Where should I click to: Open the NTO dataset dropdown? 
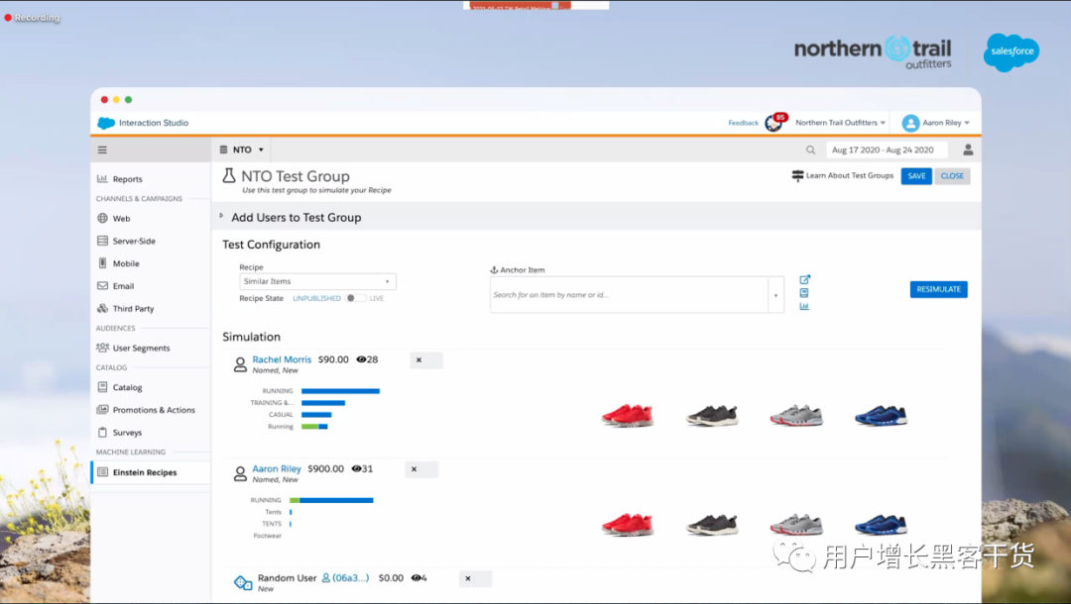241,150
